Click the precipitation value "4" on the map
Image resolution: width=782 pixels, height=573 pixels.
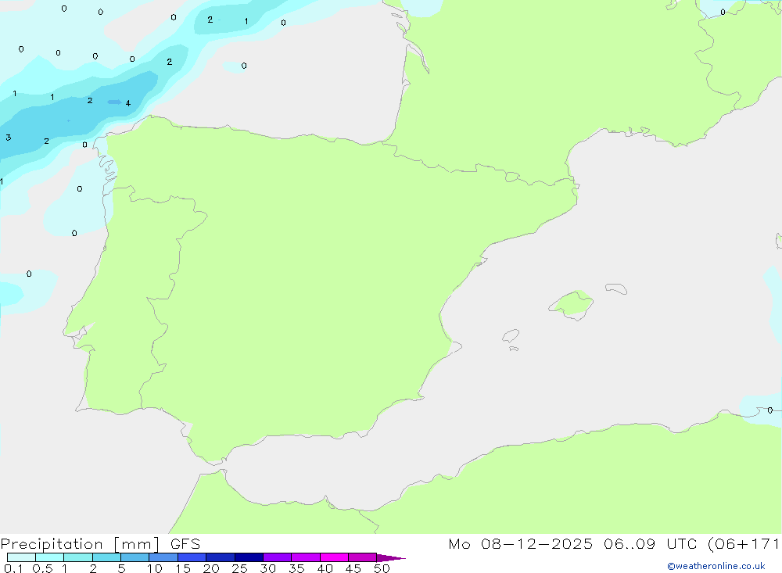tap(128, 103)
